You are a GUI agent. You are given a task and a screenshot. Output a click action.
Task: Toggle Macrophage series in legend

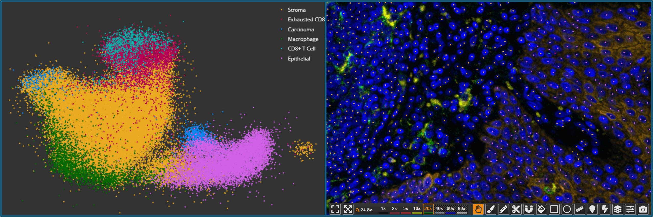coord(299,39)
